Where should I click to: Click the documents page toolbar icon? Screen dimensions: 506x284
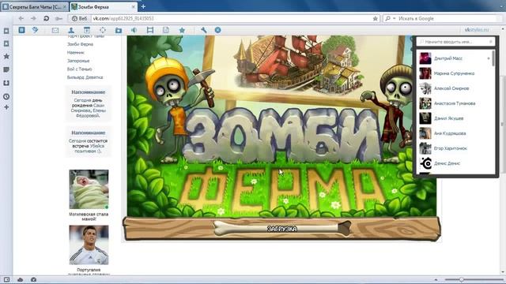click(x=166, y=30)
